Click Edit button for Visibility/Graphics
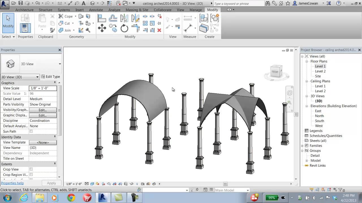The width and height of the screenshot is (362, 203). [x=43, y=110]
